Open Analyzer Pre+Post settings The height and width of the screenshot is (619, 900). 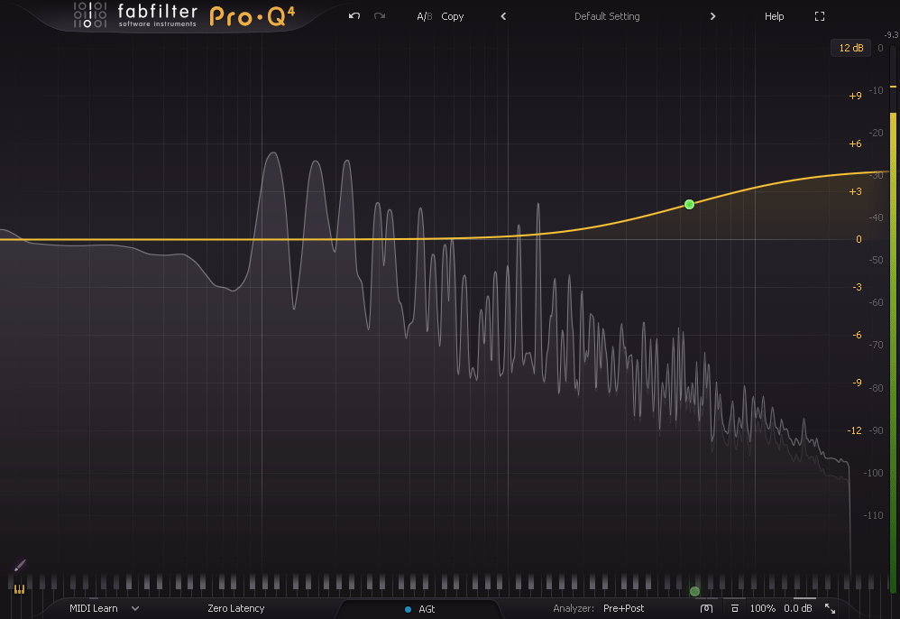pos(623,608)
